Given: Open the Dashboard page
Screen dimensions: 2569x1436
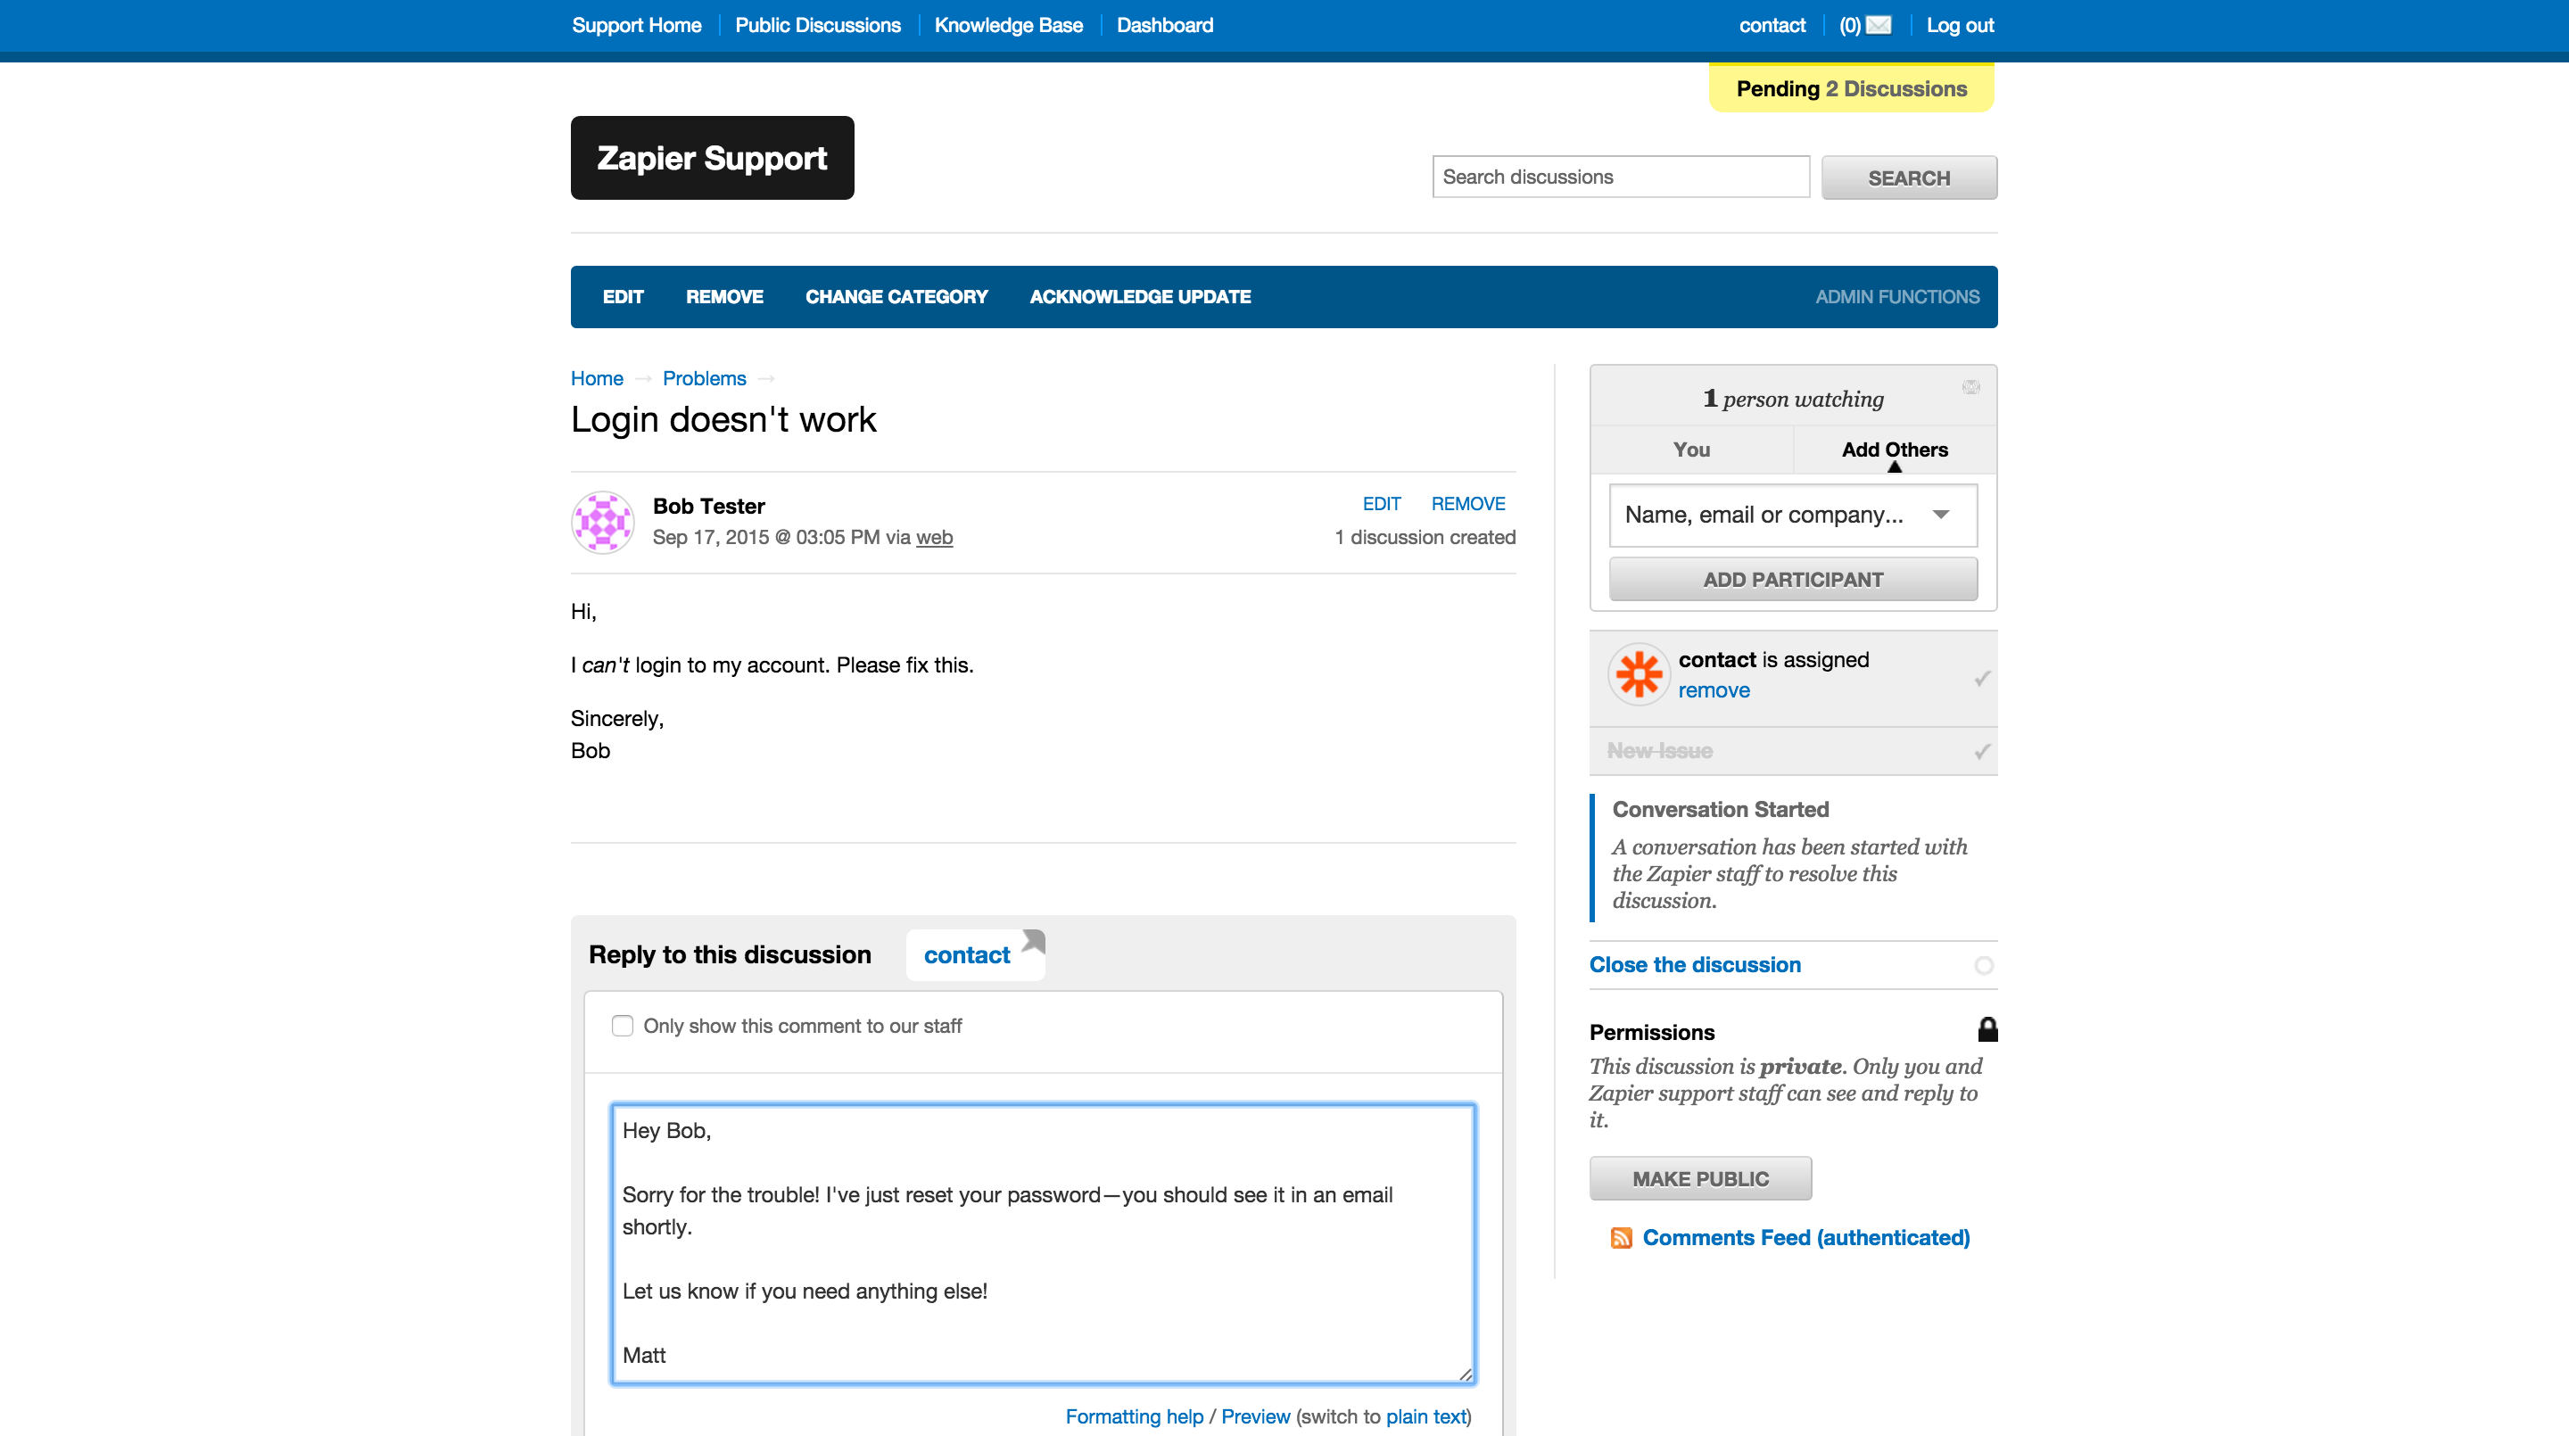Looking at the screenshot, I should point(1164,25).
